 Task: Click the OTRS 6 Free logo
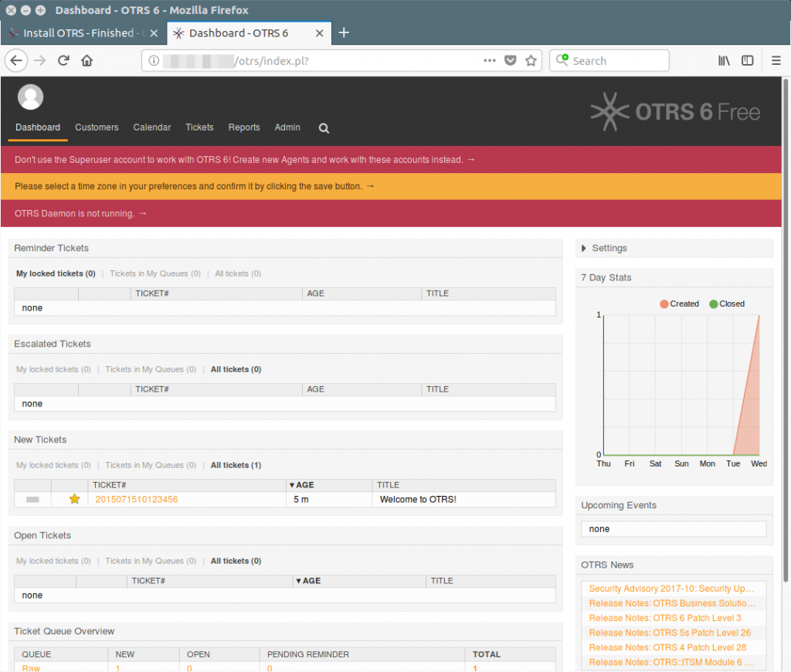click(674, 112)
